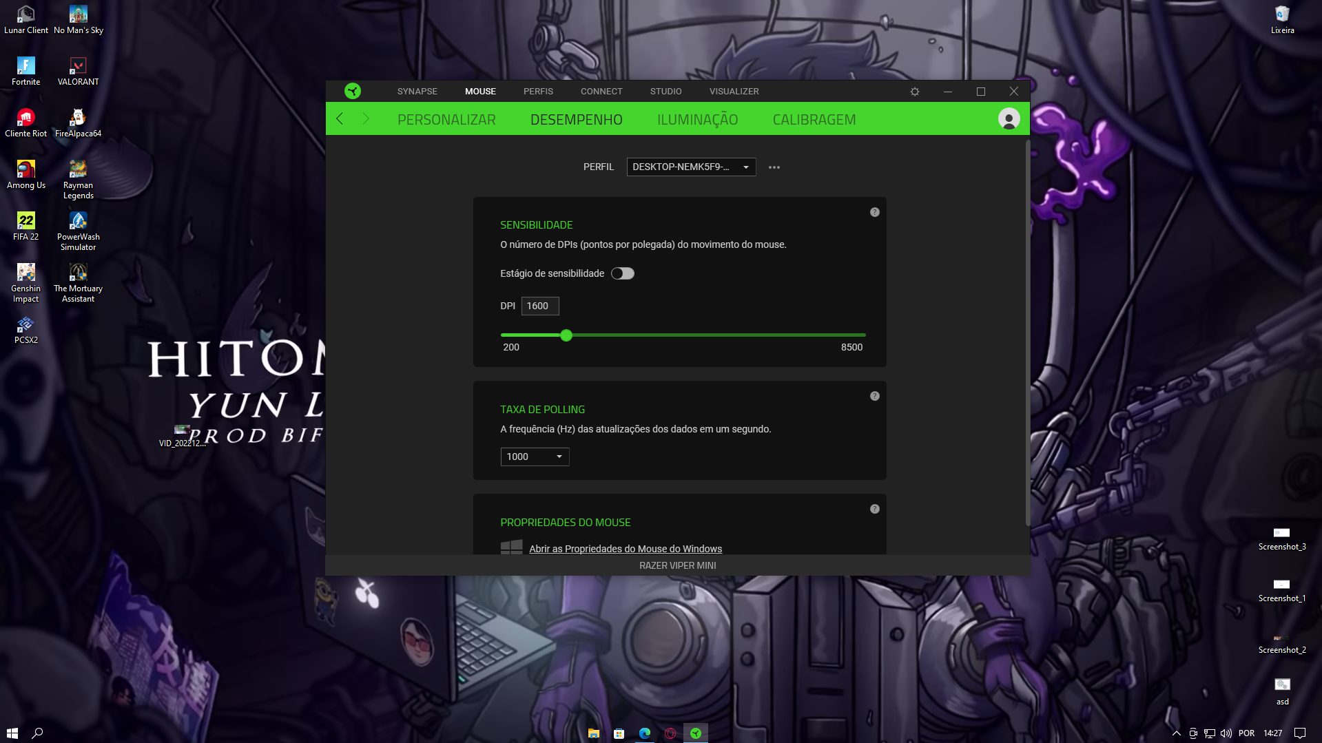
Task: Select The Mortuary Assistant desktop icon
Action: (x=79, y=283)
